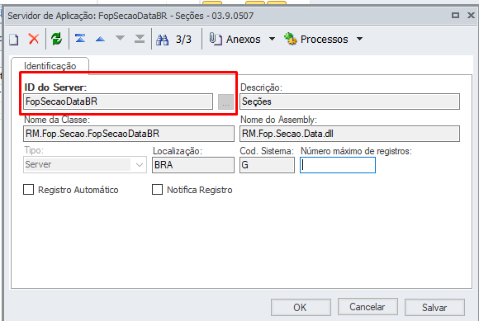Close the Servidor de Aplicação window
This screenshot has height=321, width=479.
point(471,15)
